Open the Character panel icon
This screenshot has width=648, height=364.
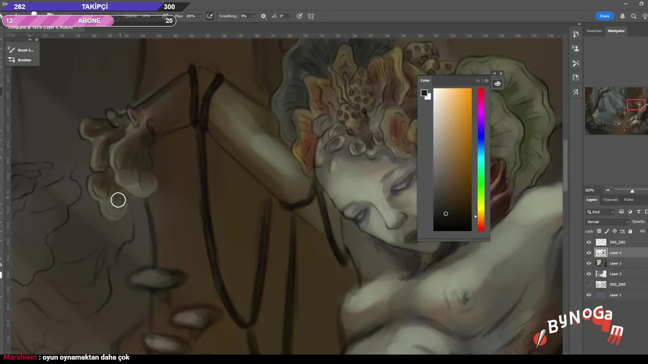coord(576,92)
